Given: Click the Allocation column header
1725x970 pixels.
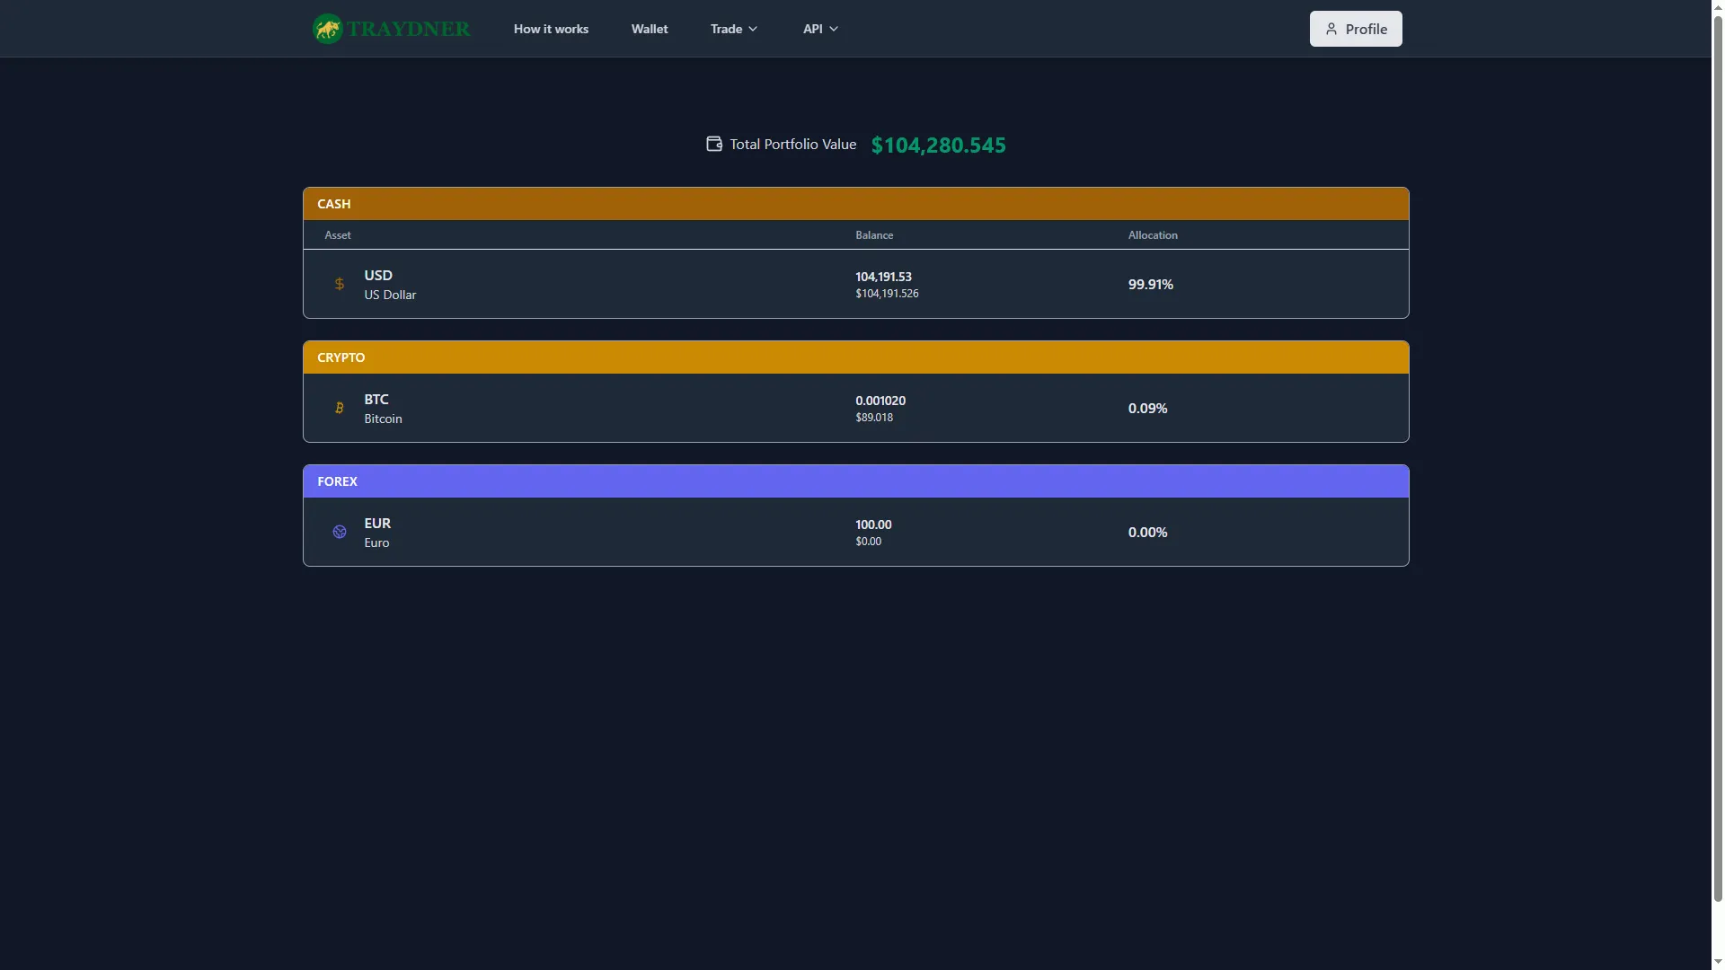Looking at the screenshot, I should (1153, 235).
